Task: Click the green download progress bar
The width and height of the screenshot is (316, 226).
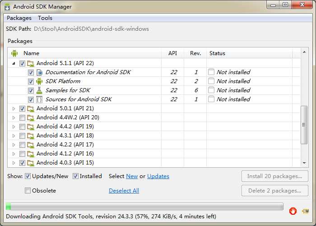Action: click(144, 207)
